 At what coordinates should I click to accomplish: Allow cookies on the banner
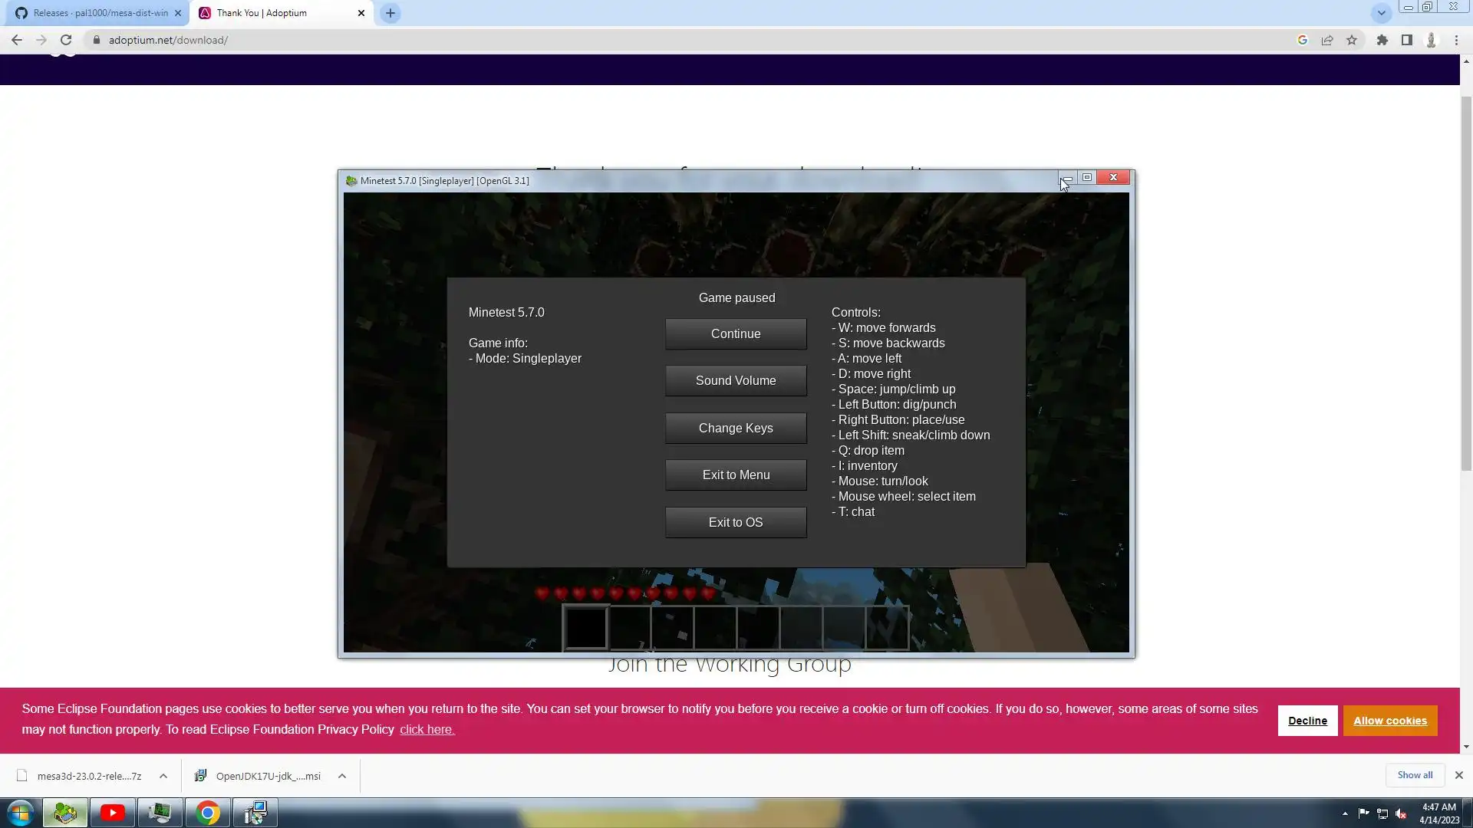(1389, 721)
